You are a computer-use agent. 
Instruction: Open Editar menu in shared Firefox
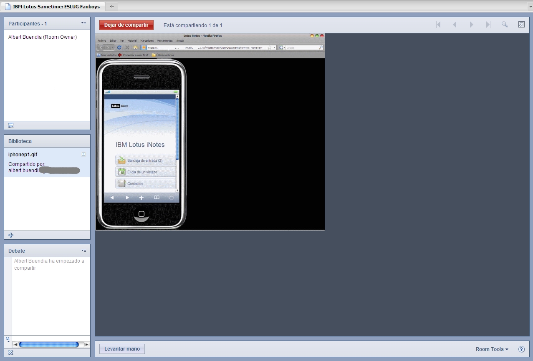coord(113,41)
